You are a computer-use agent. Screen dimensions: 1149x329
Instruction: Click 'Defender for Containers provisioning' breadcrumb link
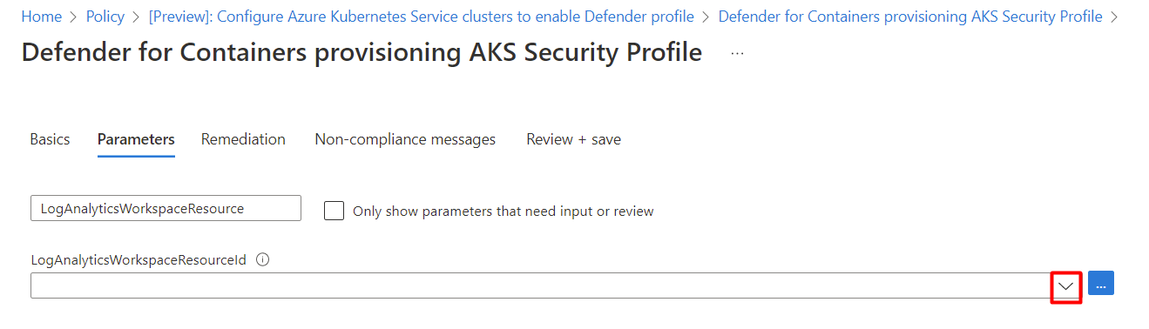click(x=910, y=17)
